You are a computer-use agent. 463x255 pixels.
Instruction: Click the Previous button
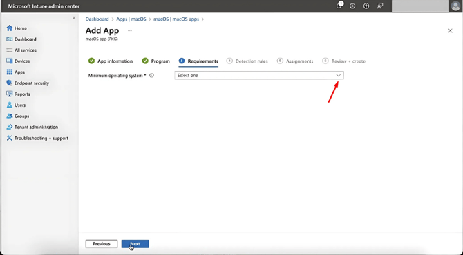point(102,244)
